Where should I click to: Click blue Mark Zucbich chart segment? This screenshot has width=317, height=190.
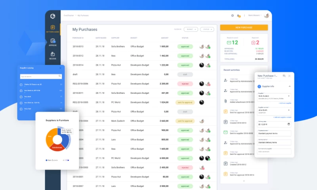pos(65,139)
